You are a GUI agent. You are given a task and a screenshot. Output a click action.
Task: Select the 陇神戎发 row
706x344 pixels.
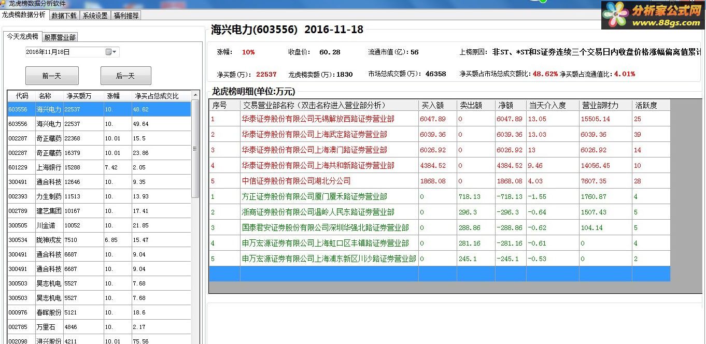[99, 240]
